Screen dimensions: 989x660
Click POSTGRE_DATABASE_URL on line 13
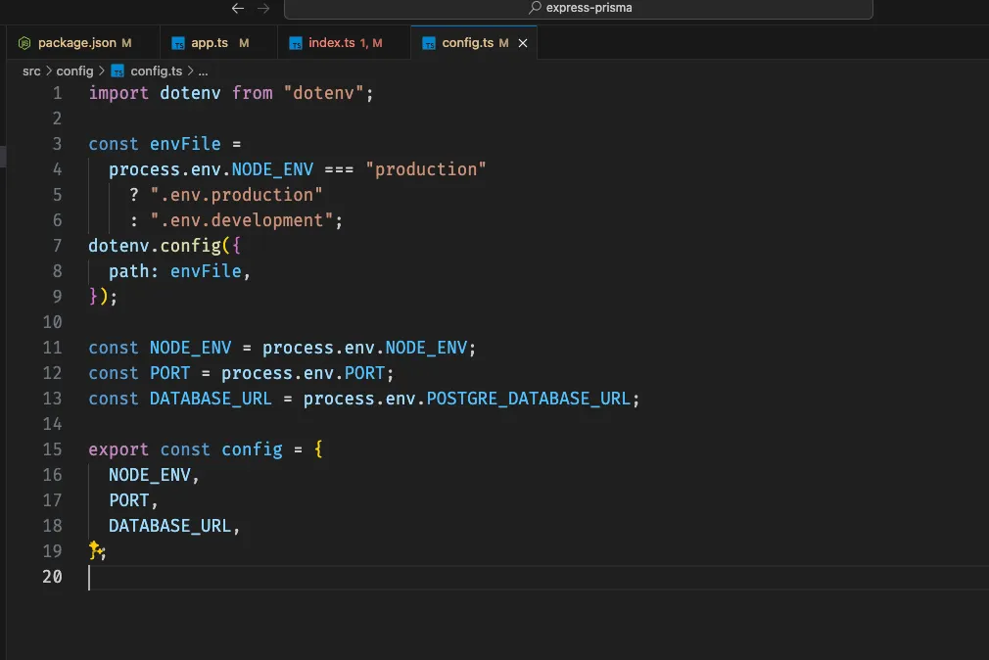pos(529,399)
